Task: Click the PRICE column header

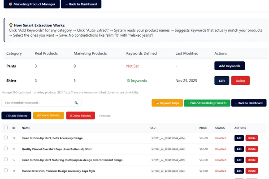Action: pos(203,128)
